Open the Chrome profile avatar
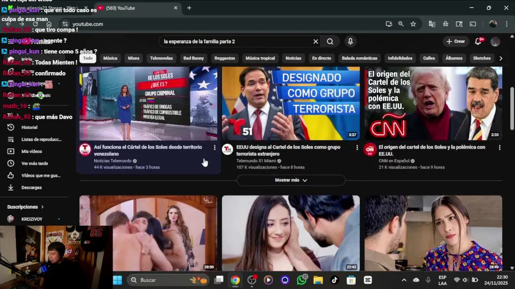Image resolution: width=515 pixels, height=289 pixels. coord(493,24)
